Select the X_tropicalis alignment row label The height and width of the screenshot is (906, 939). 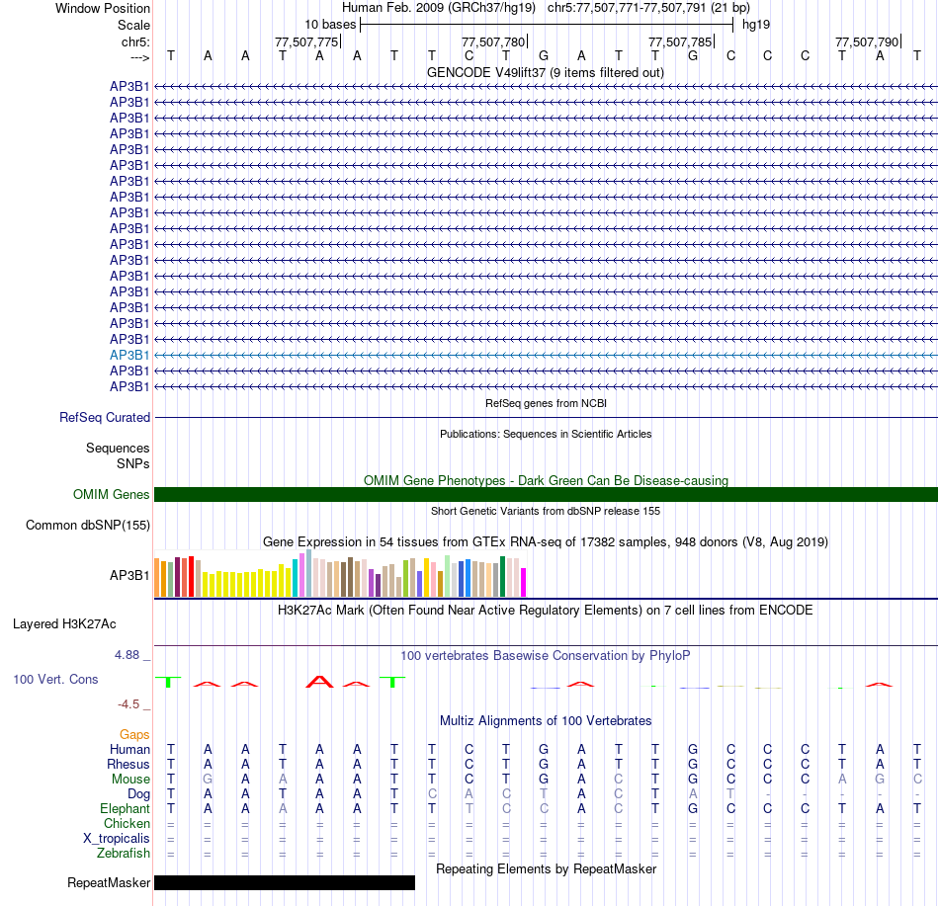coord(117,839)
